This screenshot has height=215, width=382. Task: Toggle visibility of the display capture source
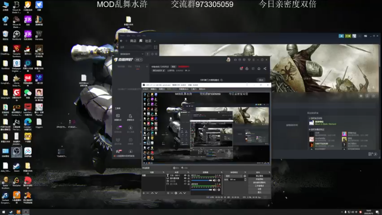coord(185,178)
